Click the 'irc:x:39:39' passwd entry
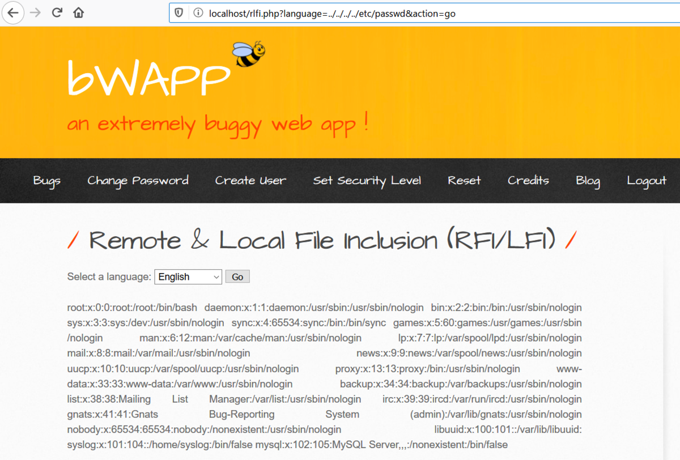The height and width of the screenshot is (460, 680). point(482,399)
